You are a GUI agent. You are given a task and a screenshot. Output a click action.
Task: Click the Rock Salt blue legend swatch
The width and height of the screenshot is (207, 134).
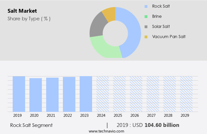click(x=146, y=6)
